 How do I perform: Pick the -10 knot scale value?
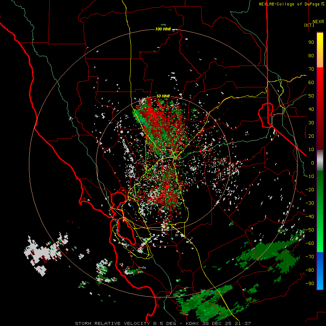[310, 176]
